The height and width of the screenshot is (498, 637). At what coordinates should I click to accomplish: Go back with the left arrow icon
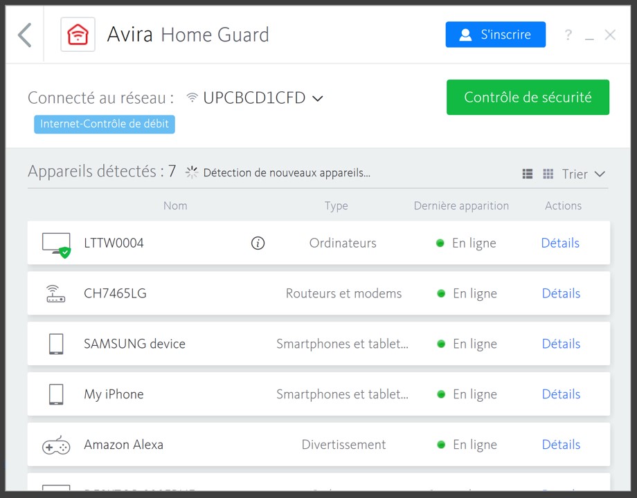pyautogui.click(x=25, y=35)
